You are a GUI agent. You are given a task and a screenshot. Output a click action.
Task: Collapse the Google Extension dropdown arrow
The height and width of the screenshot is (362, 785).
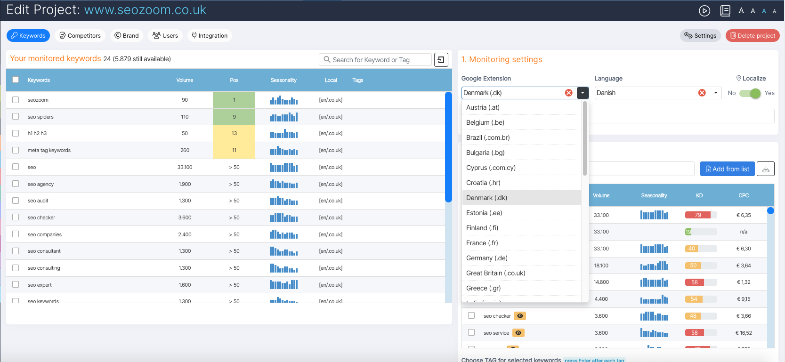583,93
